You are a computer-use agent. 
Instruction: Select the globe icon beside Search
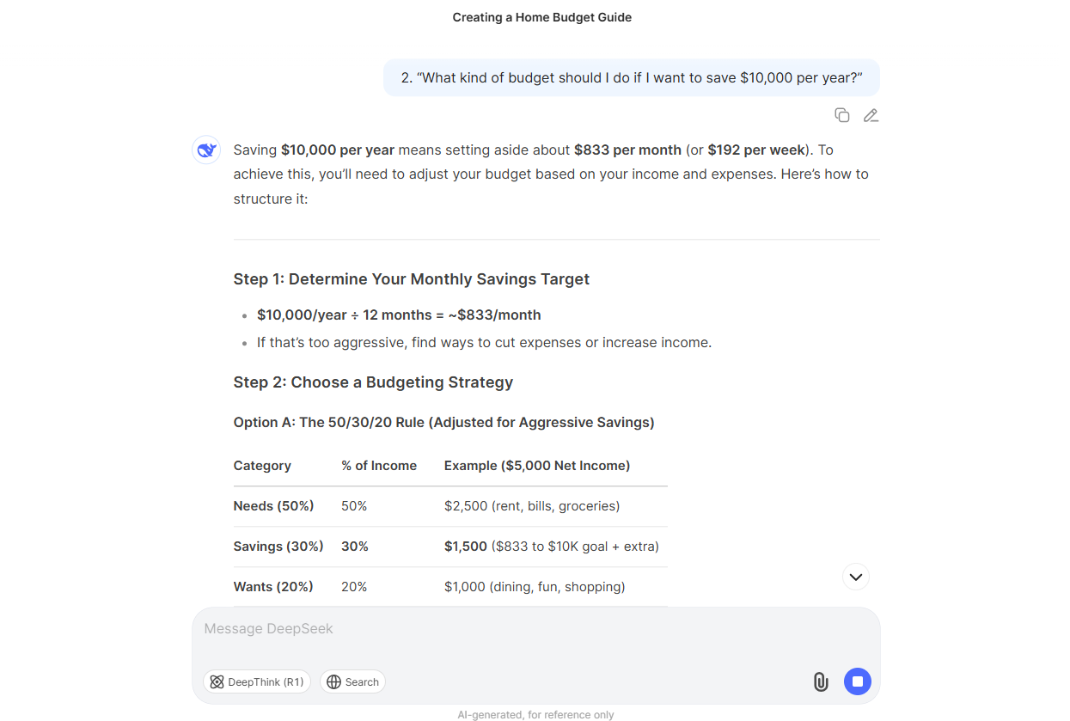[333, 681]
